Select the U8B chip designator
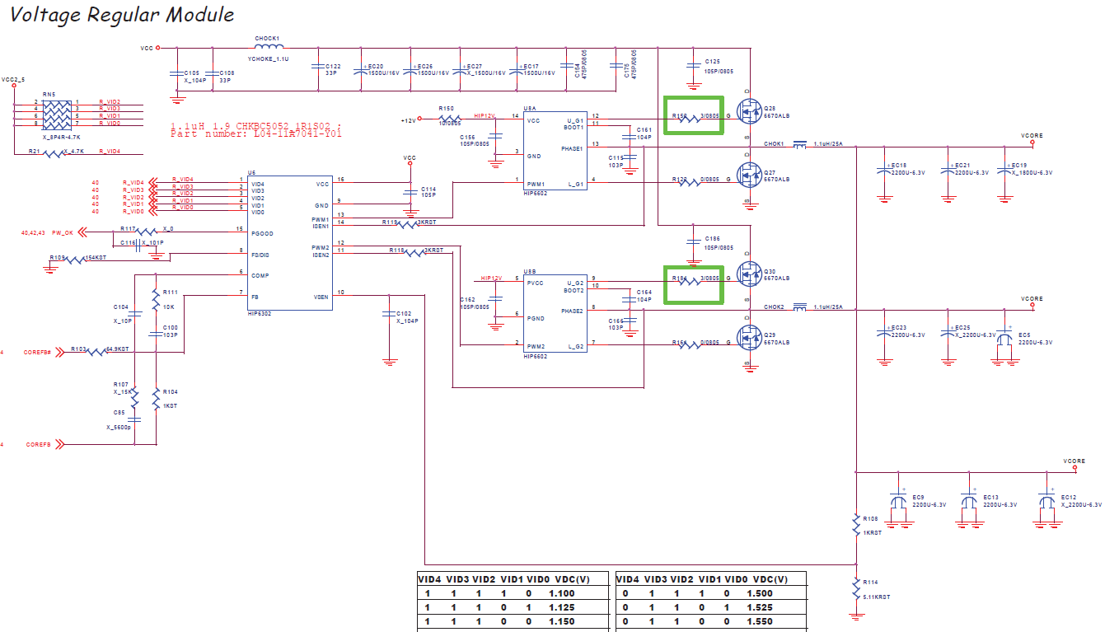The image size is (1105, 632). tap(530, 270)
